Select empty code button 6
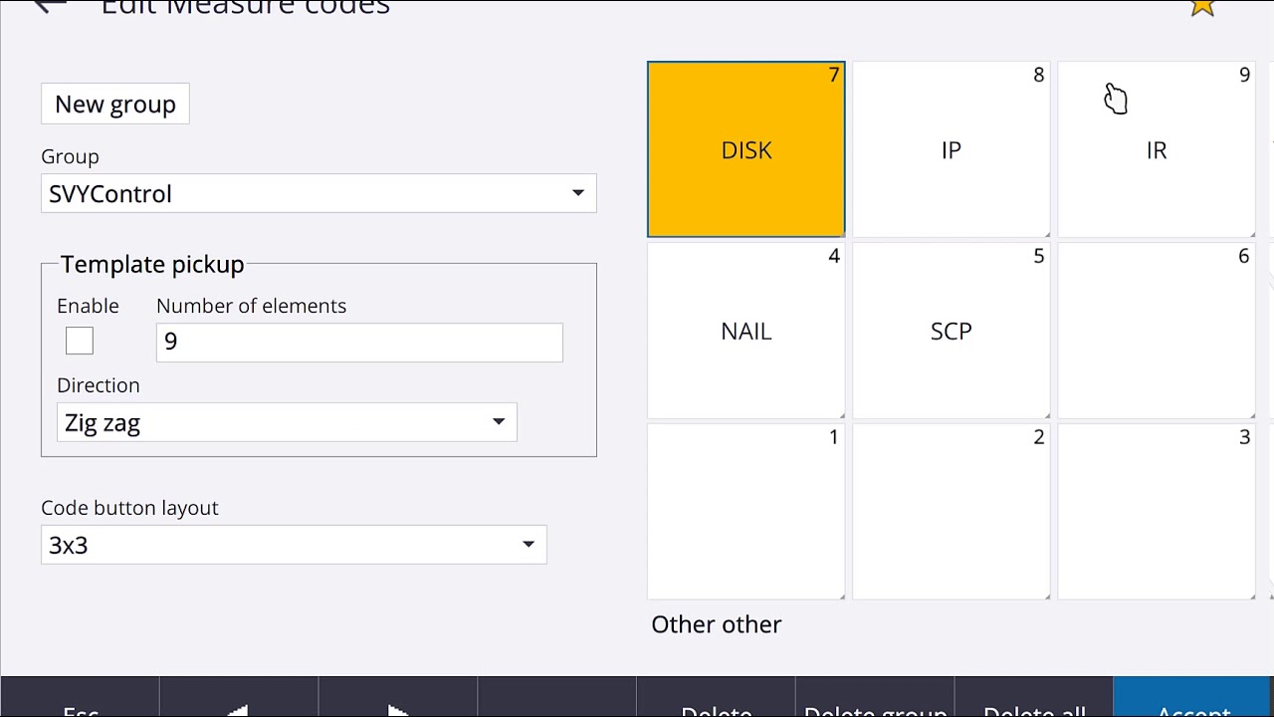Image resolution: width=1274 pixels, height=717 pixels. coord(1157,331)
